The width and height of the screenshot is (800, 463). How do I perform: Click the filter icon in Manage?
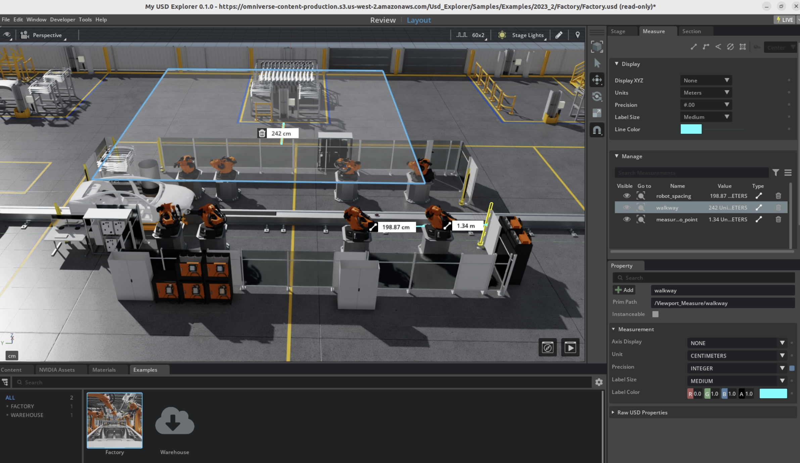point(775,173)
